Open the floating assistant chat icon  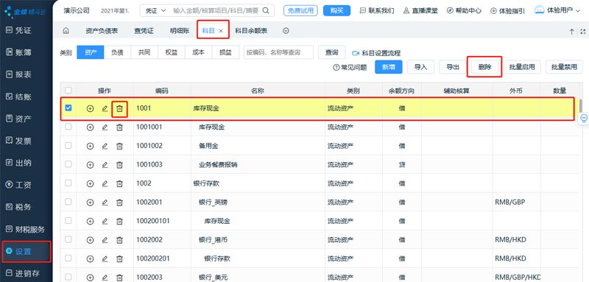[x=584, y=119]
